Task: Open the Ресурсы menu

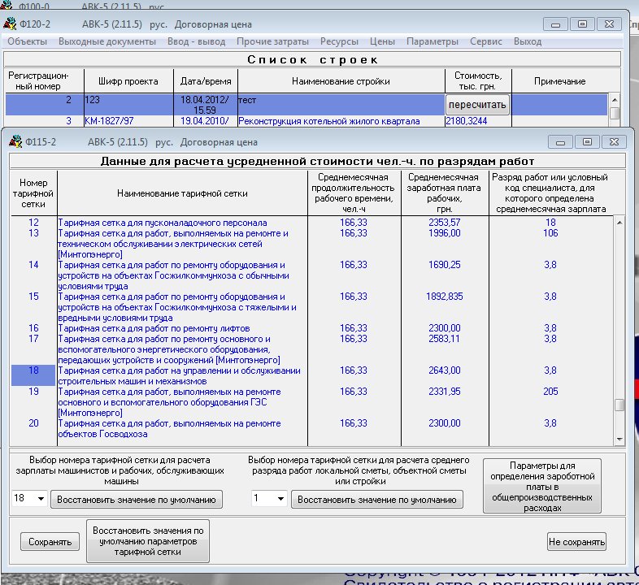Action: point(340,41)
